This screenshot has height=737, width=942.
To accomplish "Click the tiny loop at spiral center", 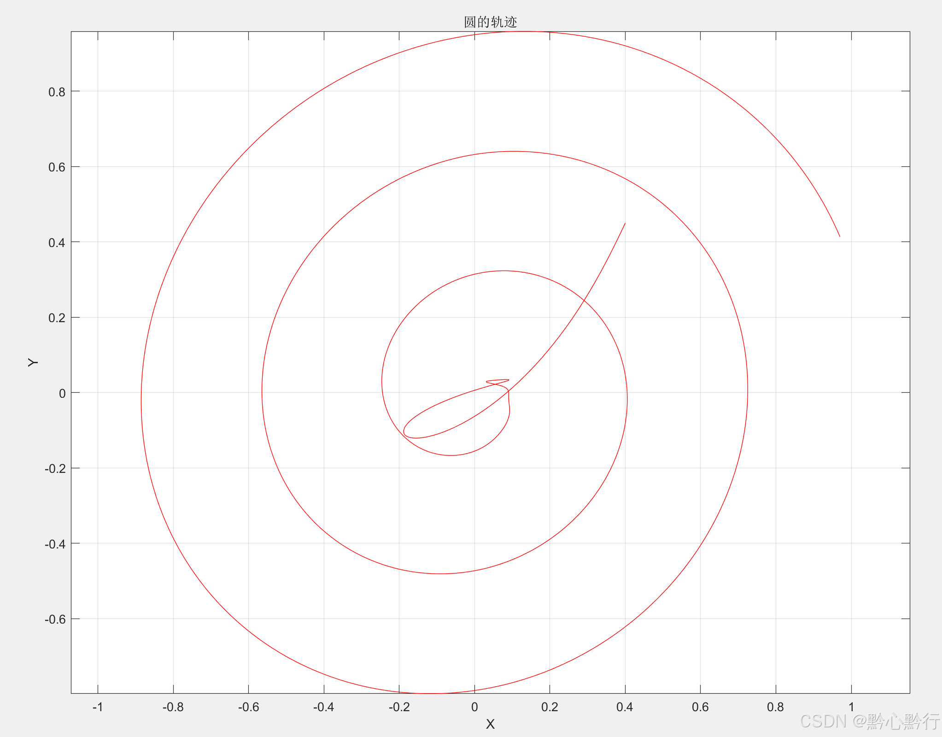I will (x=497, y=382).
